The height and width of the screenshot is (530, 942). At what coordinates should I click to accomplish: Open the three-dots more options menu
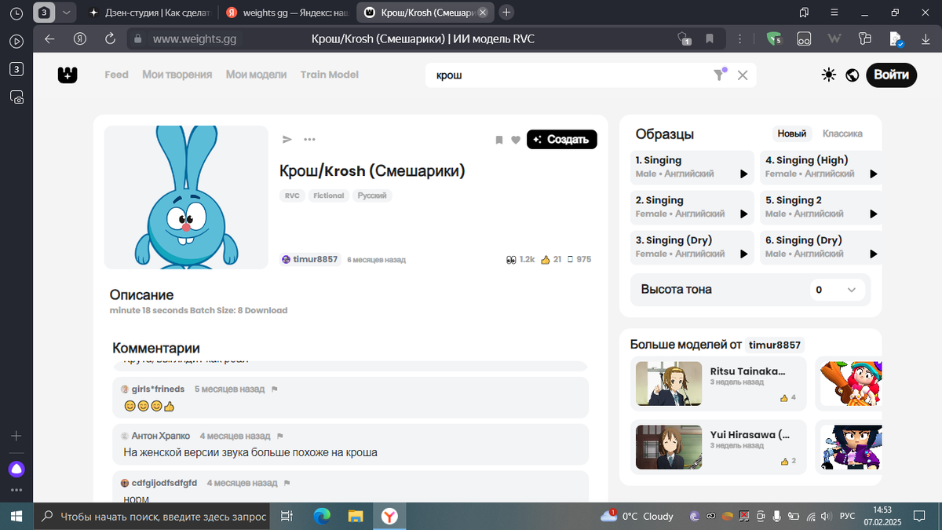tap(309, 139)
